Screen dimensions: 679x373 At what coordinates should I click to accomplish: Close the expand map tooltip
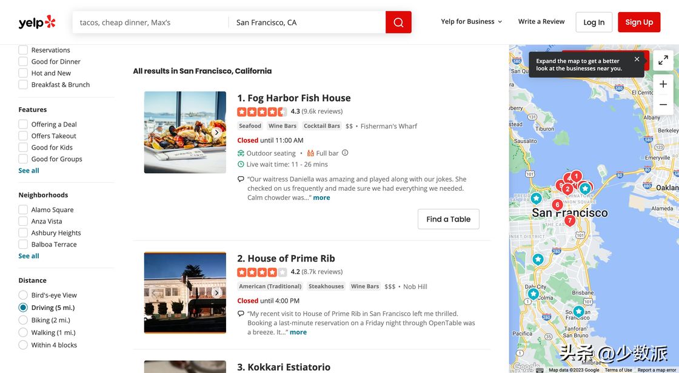[x=637, y=59]
